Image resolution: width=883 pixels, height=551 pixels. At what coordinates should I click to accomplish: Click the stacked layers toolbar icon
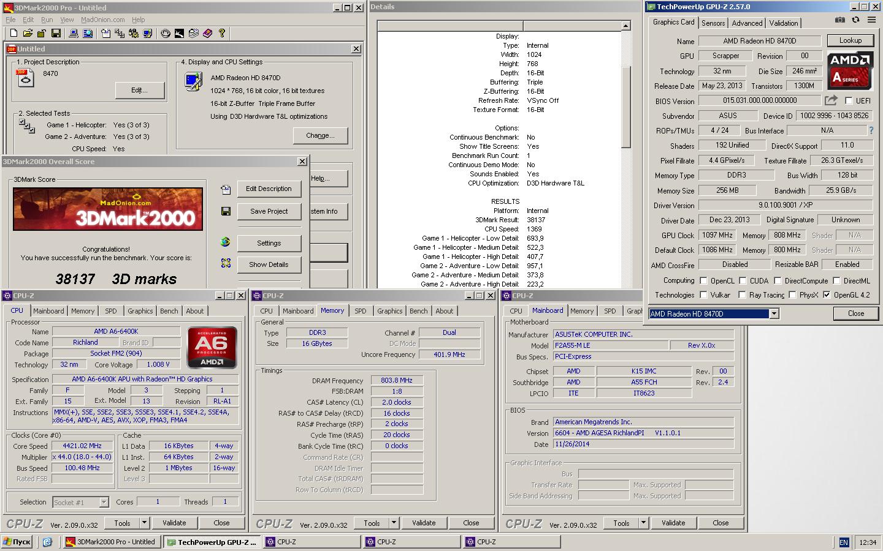[194, 34]
